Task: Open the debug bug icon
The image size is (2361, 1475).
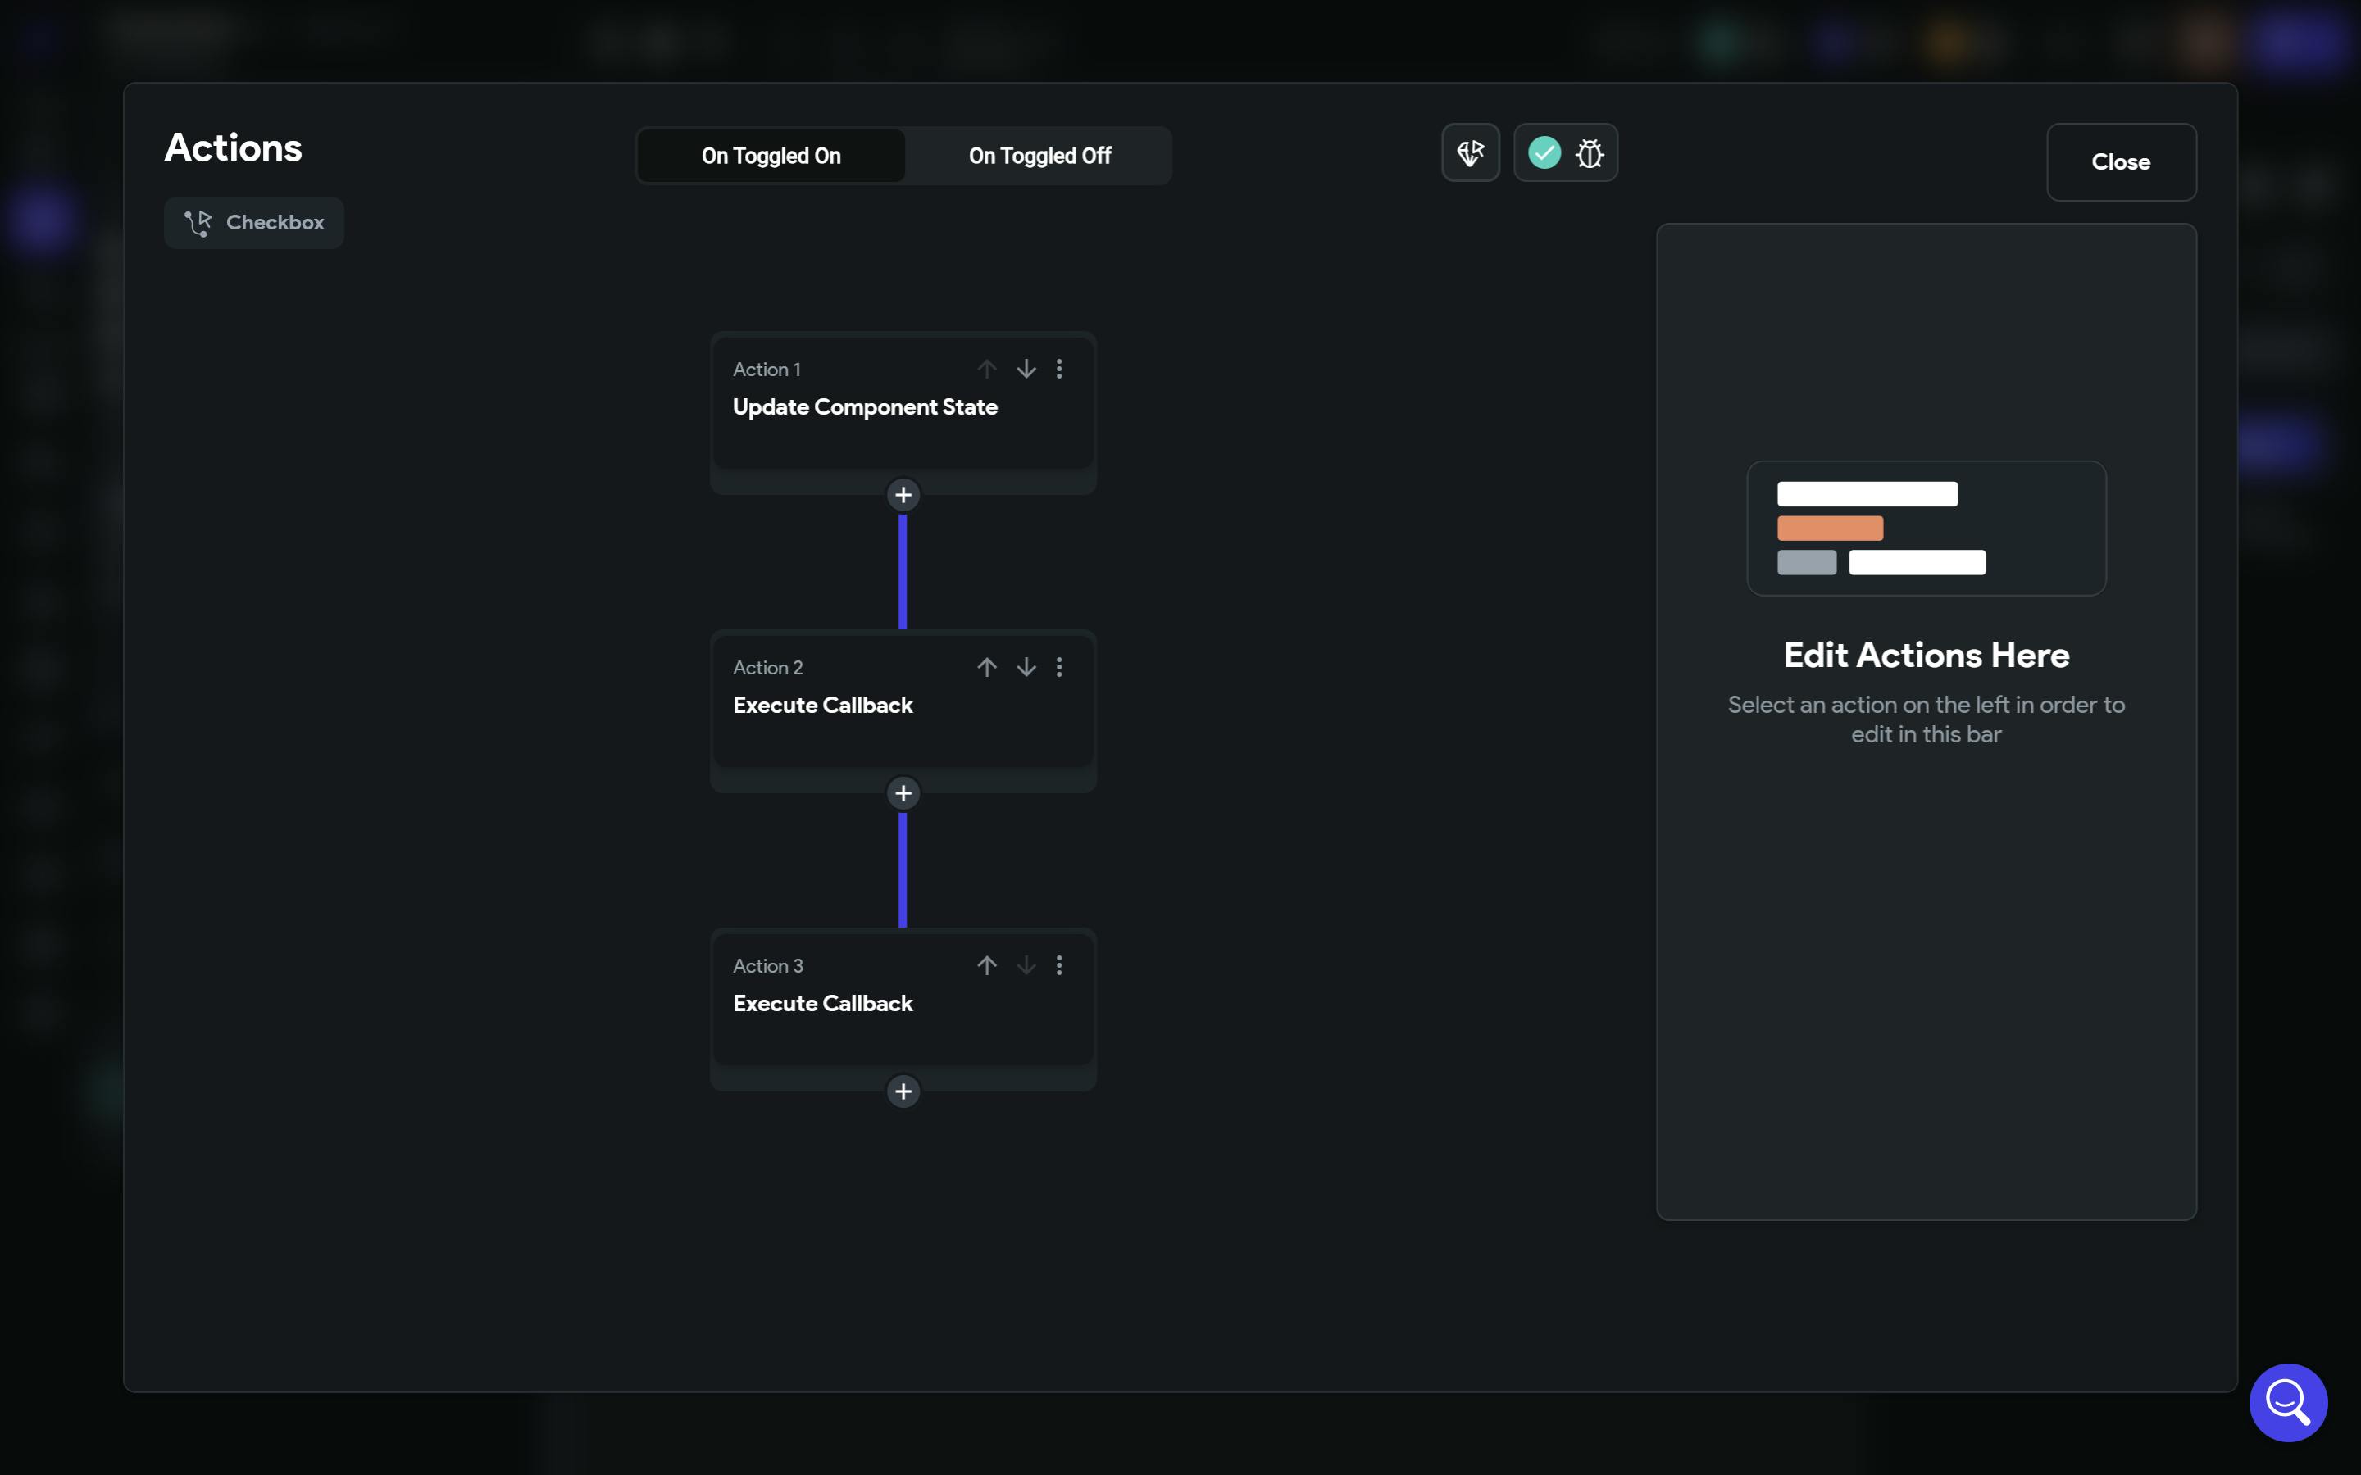Action: pyautogui.click(x=1590, y=153)
